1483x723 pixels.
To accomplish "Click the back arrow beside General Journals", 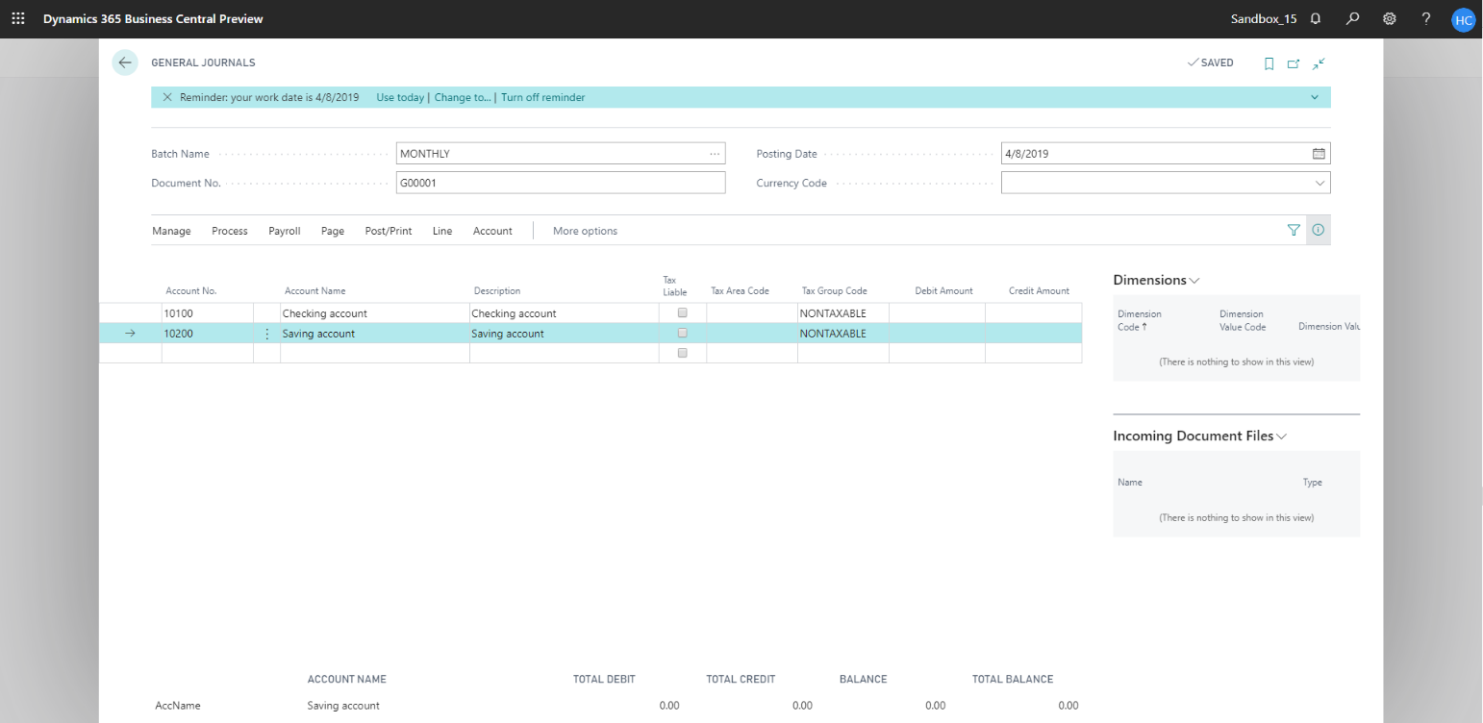I will point(125,62).
